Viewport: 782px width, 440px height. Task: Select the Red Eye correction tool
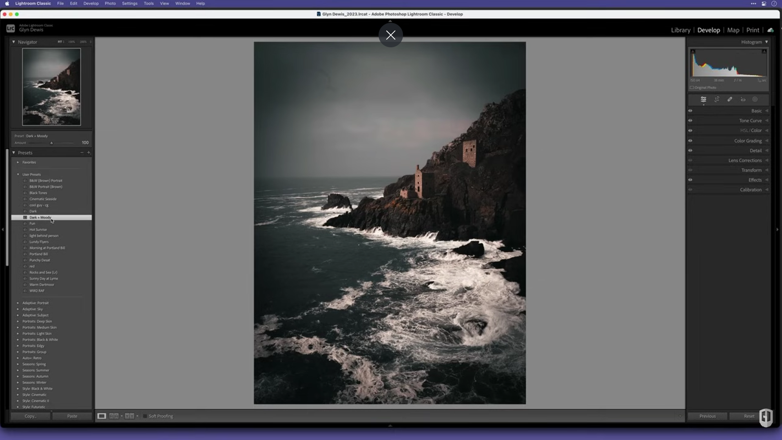(743, 99)
